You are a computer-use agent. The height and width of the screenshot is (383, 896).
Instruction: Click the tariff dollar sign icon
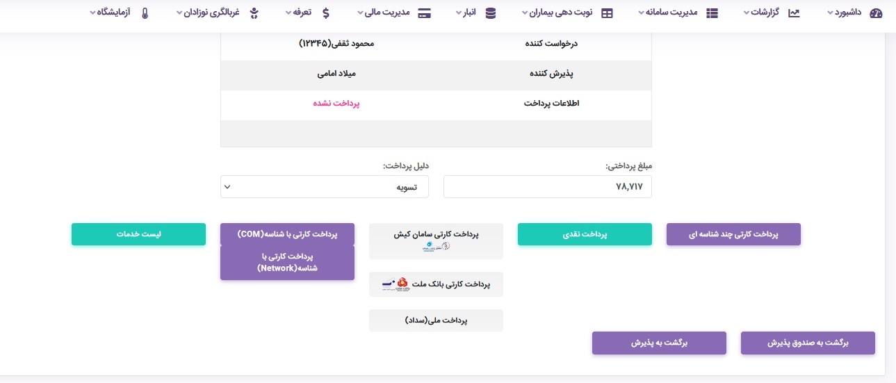pos(326,13)
